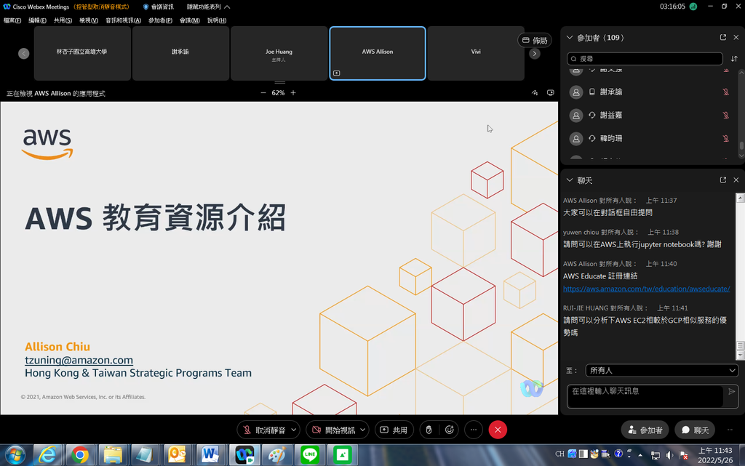
Task: Open the 檔案(F) menu
Action: (12, 20)
